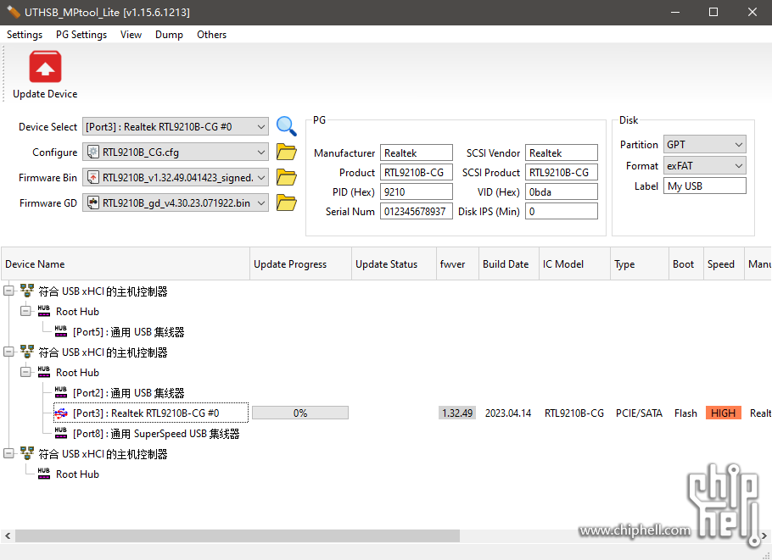The width and height of the screenshot is (772, 560).
Task: Click the Build Date column header
Action: [x=509, y=264]
